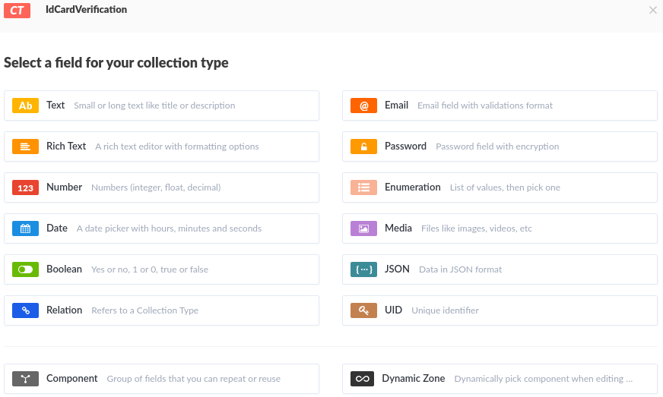Choose the blue Date calendar icon
Viewport: 663px width, 397px height.
[x=26, y=228]
